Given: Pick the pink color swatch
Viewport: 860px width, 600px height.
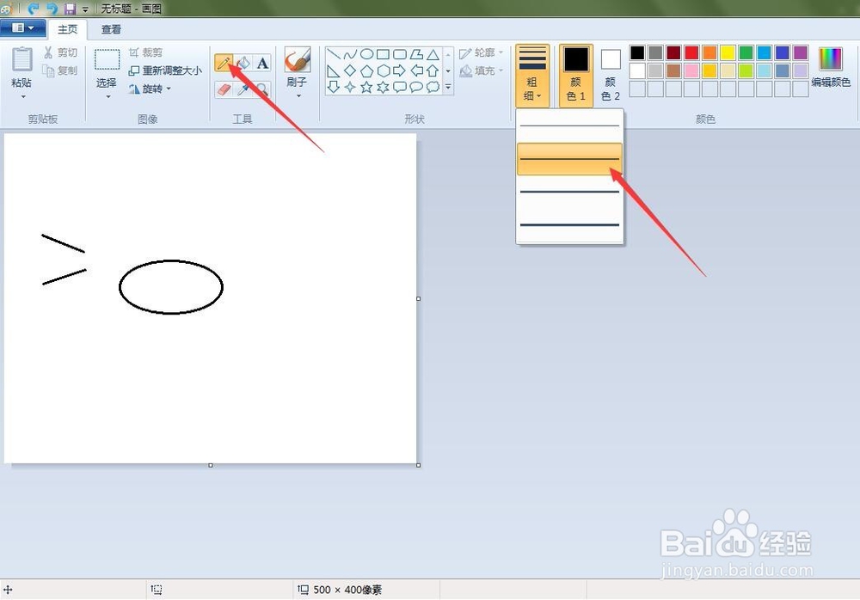Looking at the screenshot, I should (691, 70).
